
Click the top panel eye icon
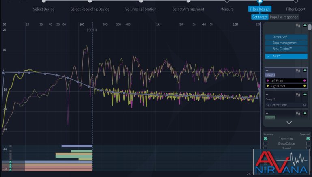(x=304, y=26)
